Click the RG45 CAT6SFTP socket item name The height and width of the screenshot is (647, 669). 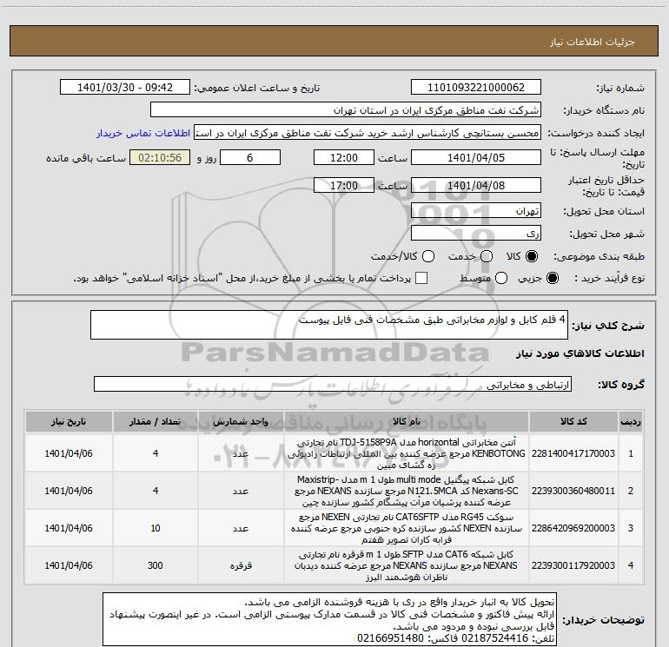pos(407,528)
